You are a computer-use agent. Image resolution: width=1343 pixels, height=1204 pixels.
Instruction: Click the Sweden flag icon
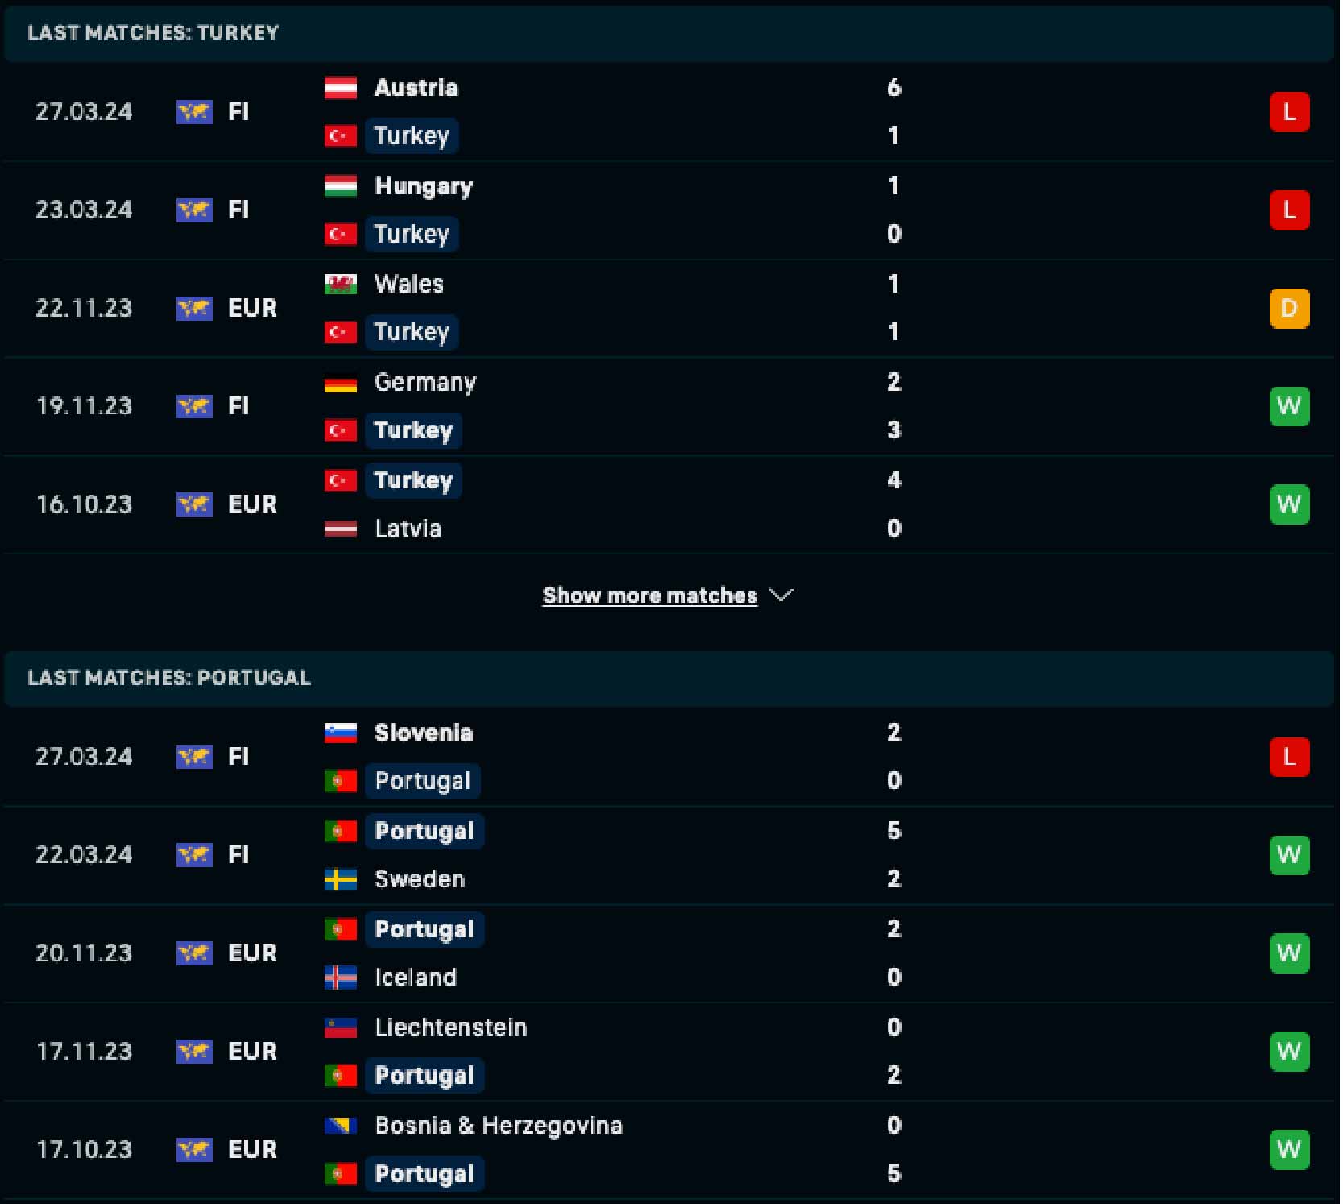340,879
